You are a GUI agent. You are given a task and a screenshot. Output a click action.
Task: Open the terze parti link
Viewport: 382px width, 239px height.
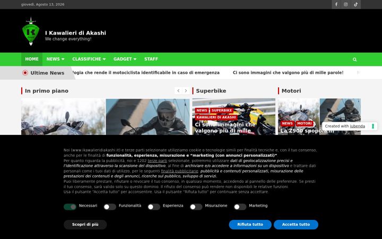point(158,161)
